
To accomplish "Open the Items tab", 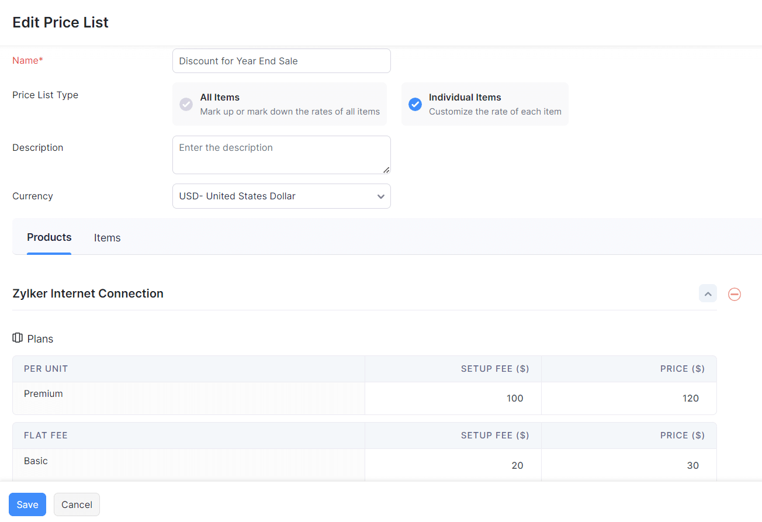I will (x=107, y=238).
